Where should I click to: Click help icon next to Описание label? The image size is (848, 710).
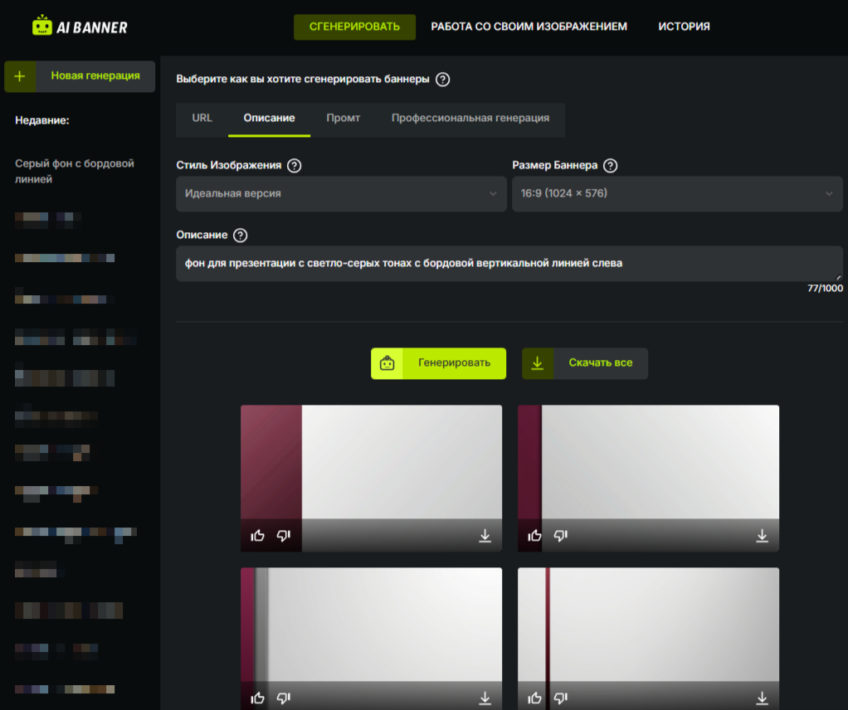pos(241,236)
